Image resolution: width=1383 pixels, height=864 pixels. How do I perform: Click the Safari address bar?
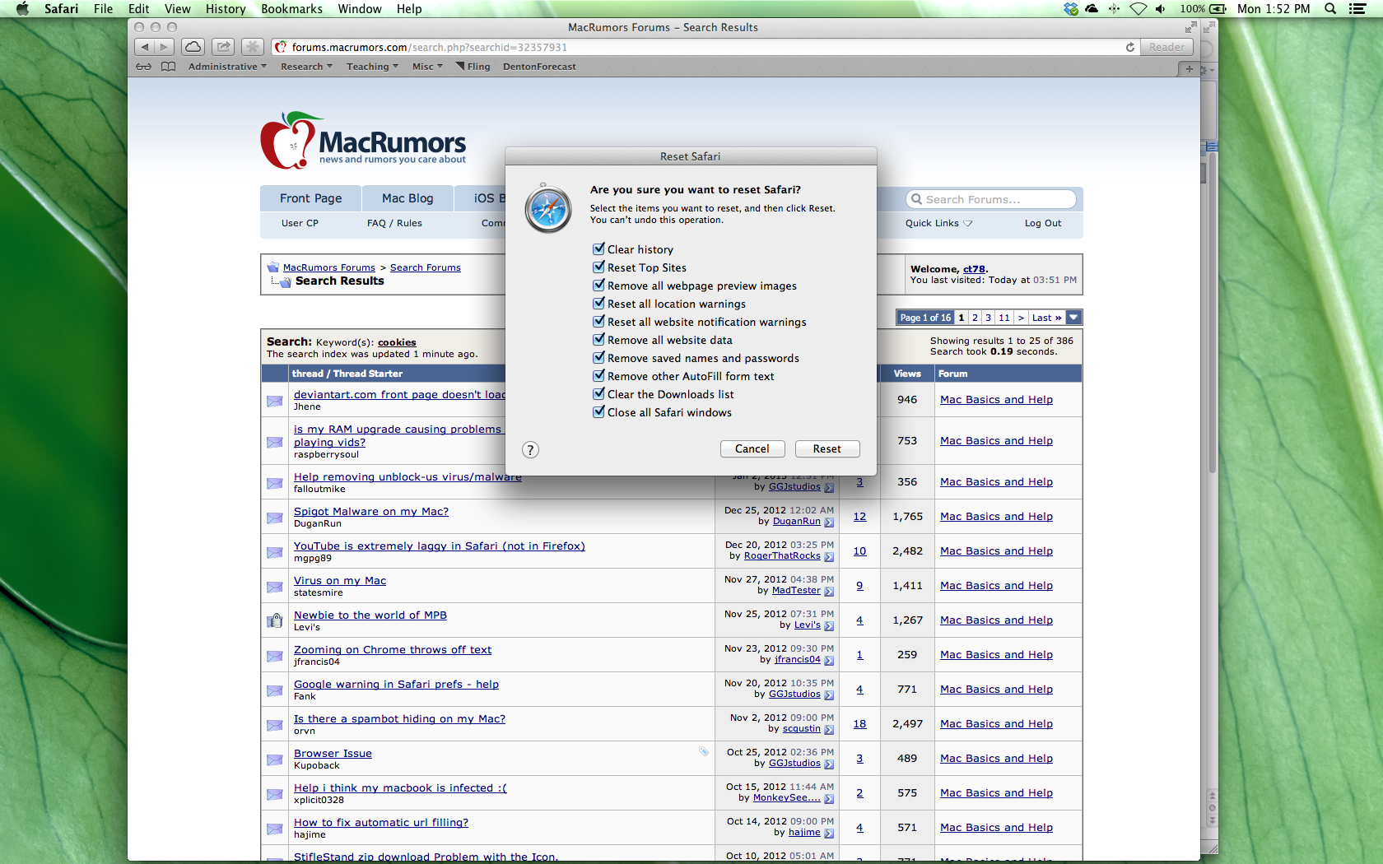[x=705, y=47]
